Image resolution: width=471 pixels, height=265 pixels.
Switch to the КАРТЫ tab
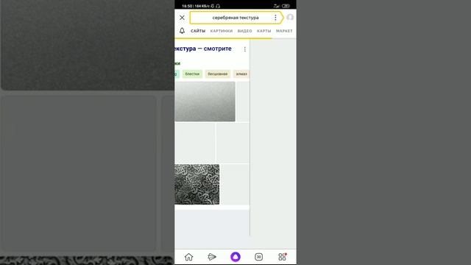click(x=263, y=31)
